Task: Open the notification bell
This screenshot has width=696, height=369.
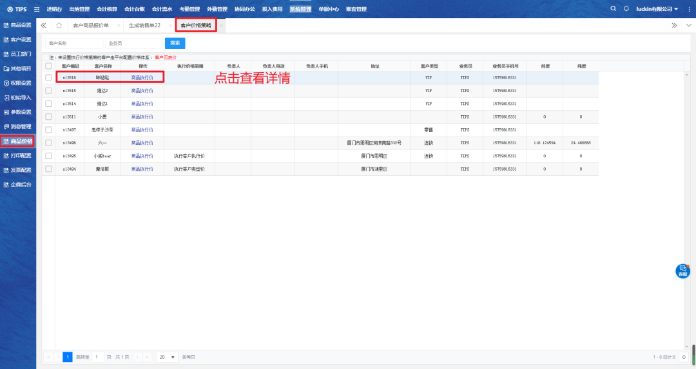Action: coord(626,8)
